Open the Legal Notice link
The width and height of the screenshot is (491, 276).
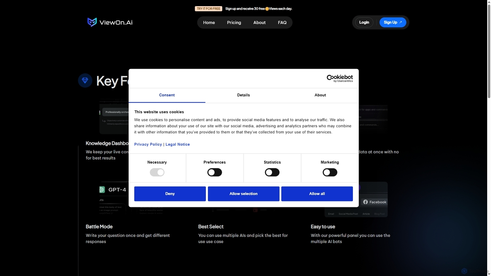point(178,145)
